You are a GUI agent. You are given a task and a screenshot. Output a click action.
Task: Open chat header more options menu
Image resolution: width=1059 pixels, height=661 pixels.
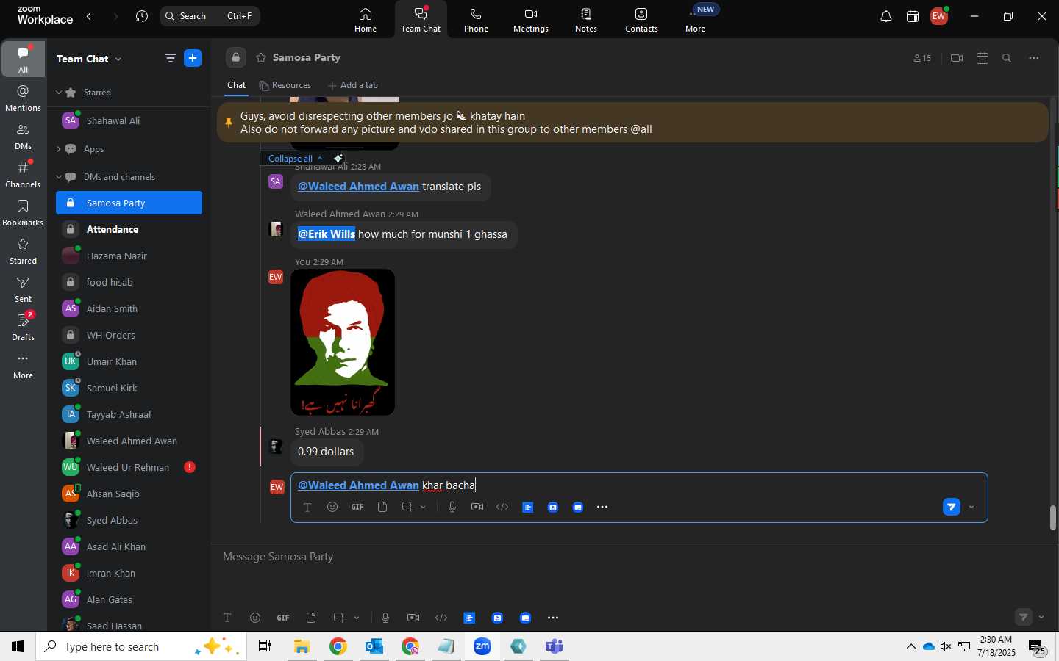[x=1035, y=59]
